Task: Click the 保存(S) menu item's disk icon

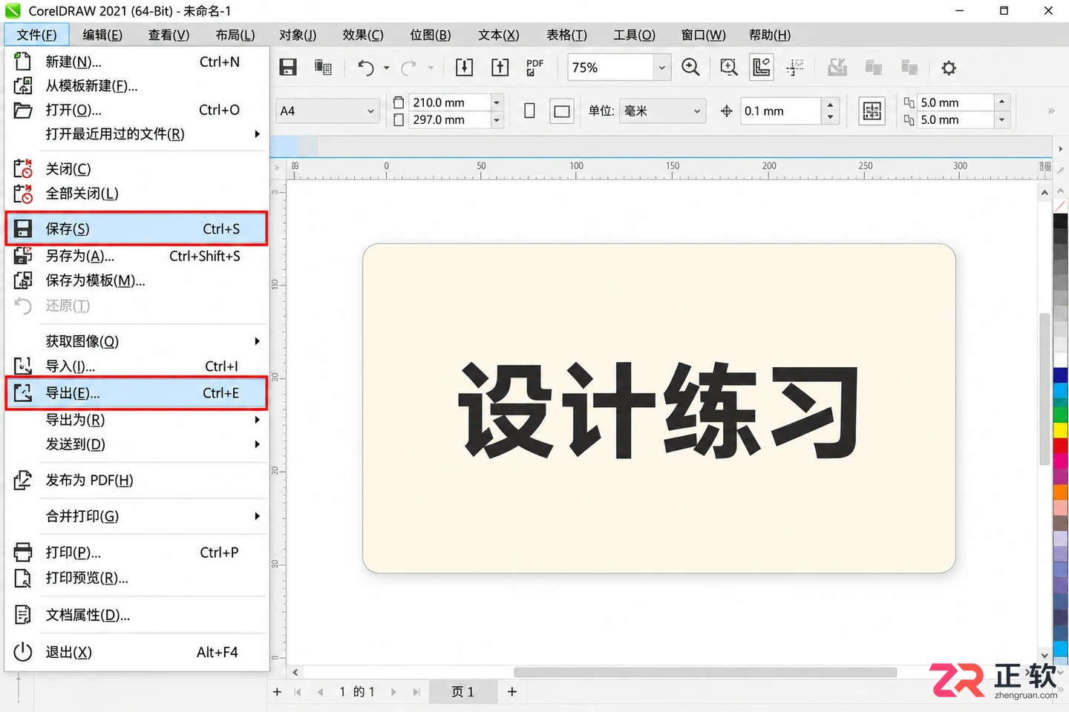Action: 23,228
